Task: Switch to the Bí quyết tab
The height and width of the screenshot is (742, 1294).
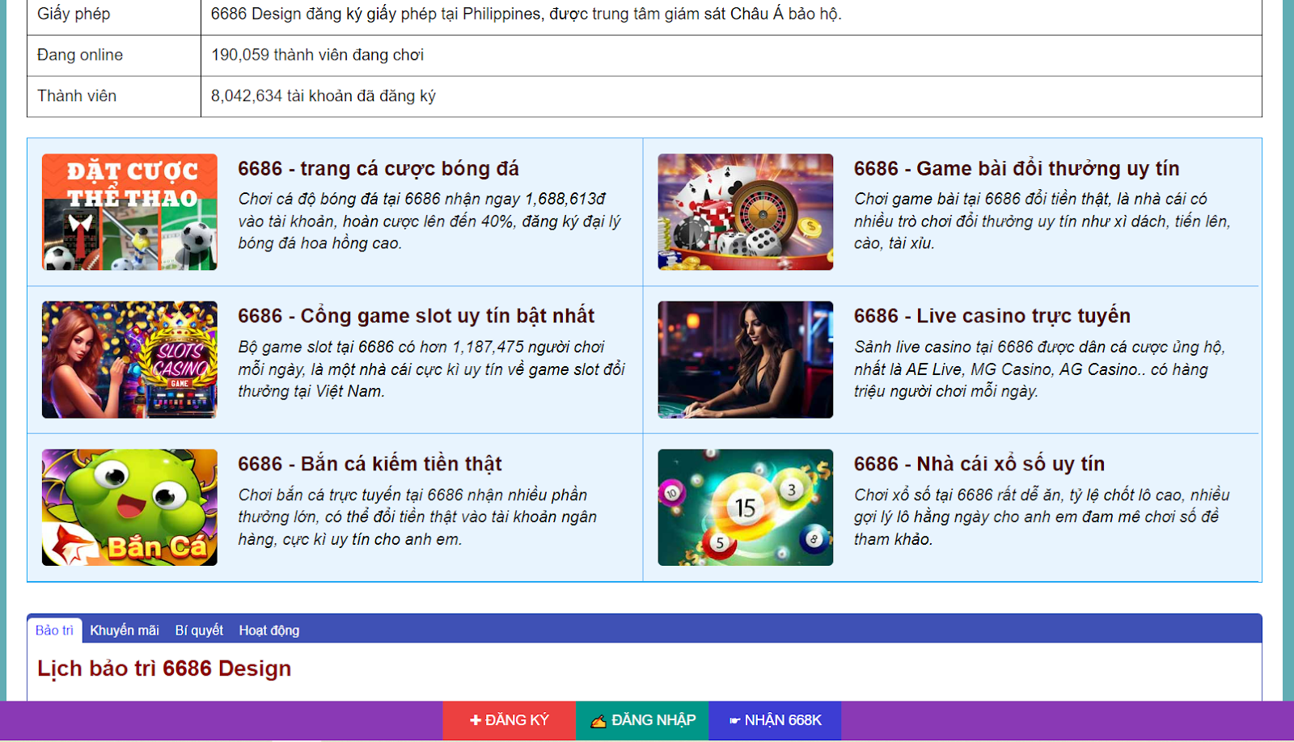Action: [x=199, y=630]
